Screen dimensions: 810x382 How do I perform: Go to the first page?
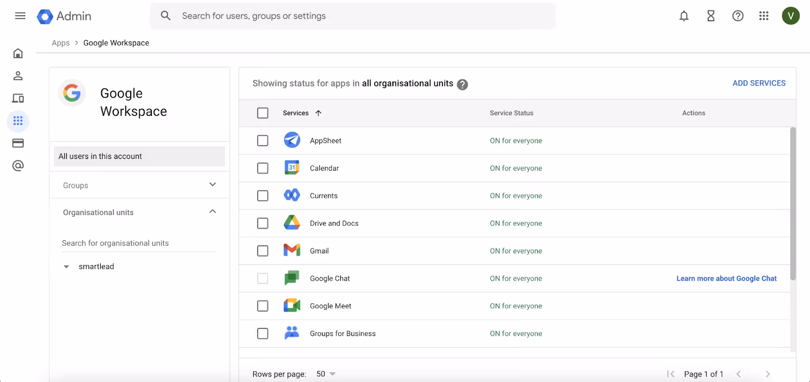click(x=671, y=374)
